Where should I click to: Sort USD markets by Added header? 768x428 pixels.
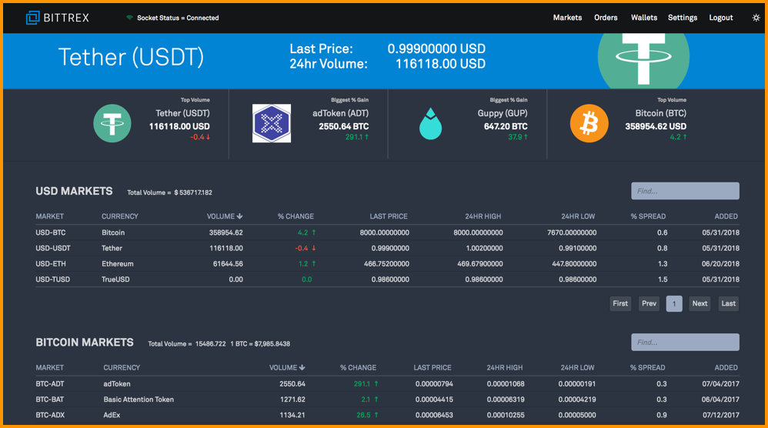pyautogui.click(x=726, y=216)
